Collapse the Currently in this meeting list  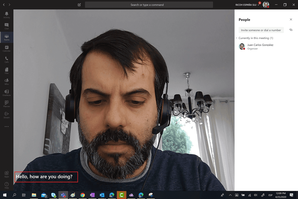tap(236, 38)
